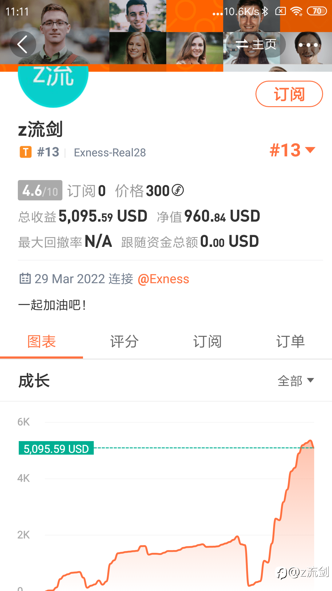
Task: Switch to the 评分 rating tab
Action: (124, 342)
